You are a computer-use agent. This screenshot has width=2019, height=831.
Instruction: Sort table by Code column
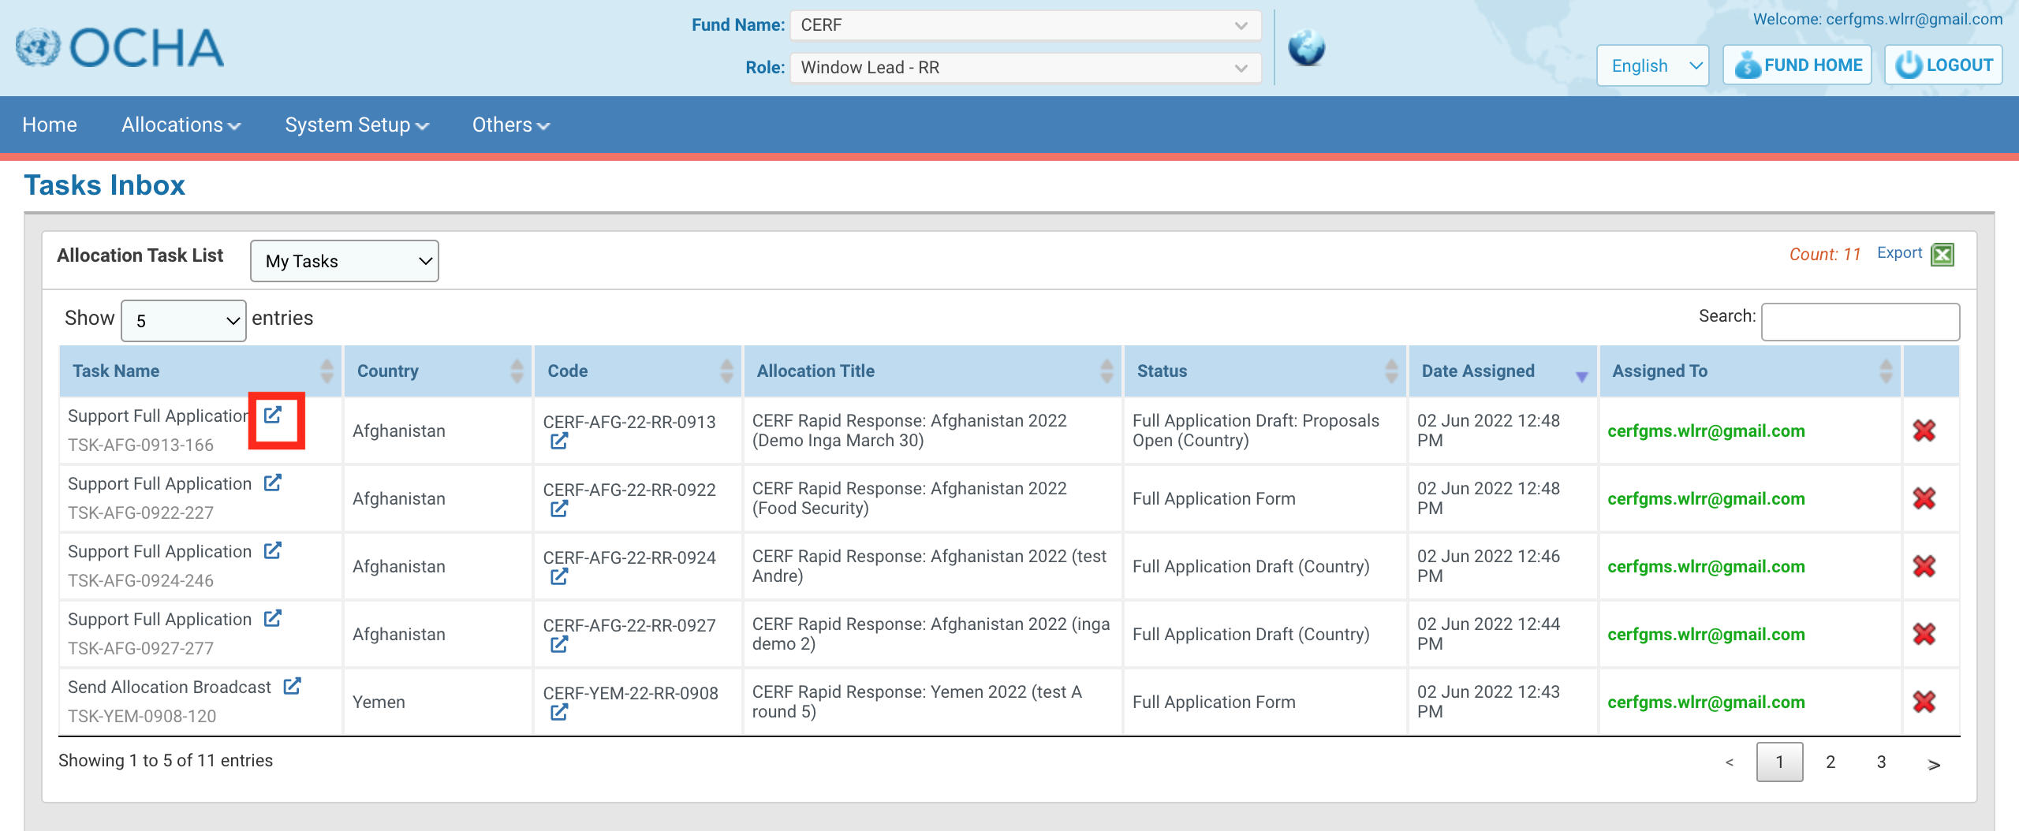[x=638, y=371]
